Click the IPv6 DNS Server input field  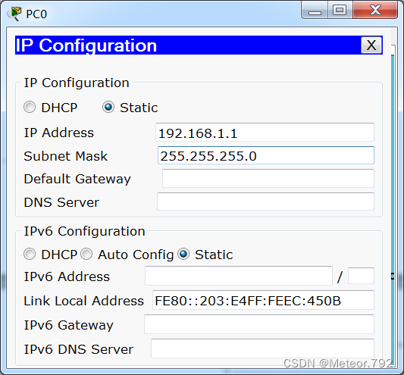pyautogui.click(x=262, y=348)
